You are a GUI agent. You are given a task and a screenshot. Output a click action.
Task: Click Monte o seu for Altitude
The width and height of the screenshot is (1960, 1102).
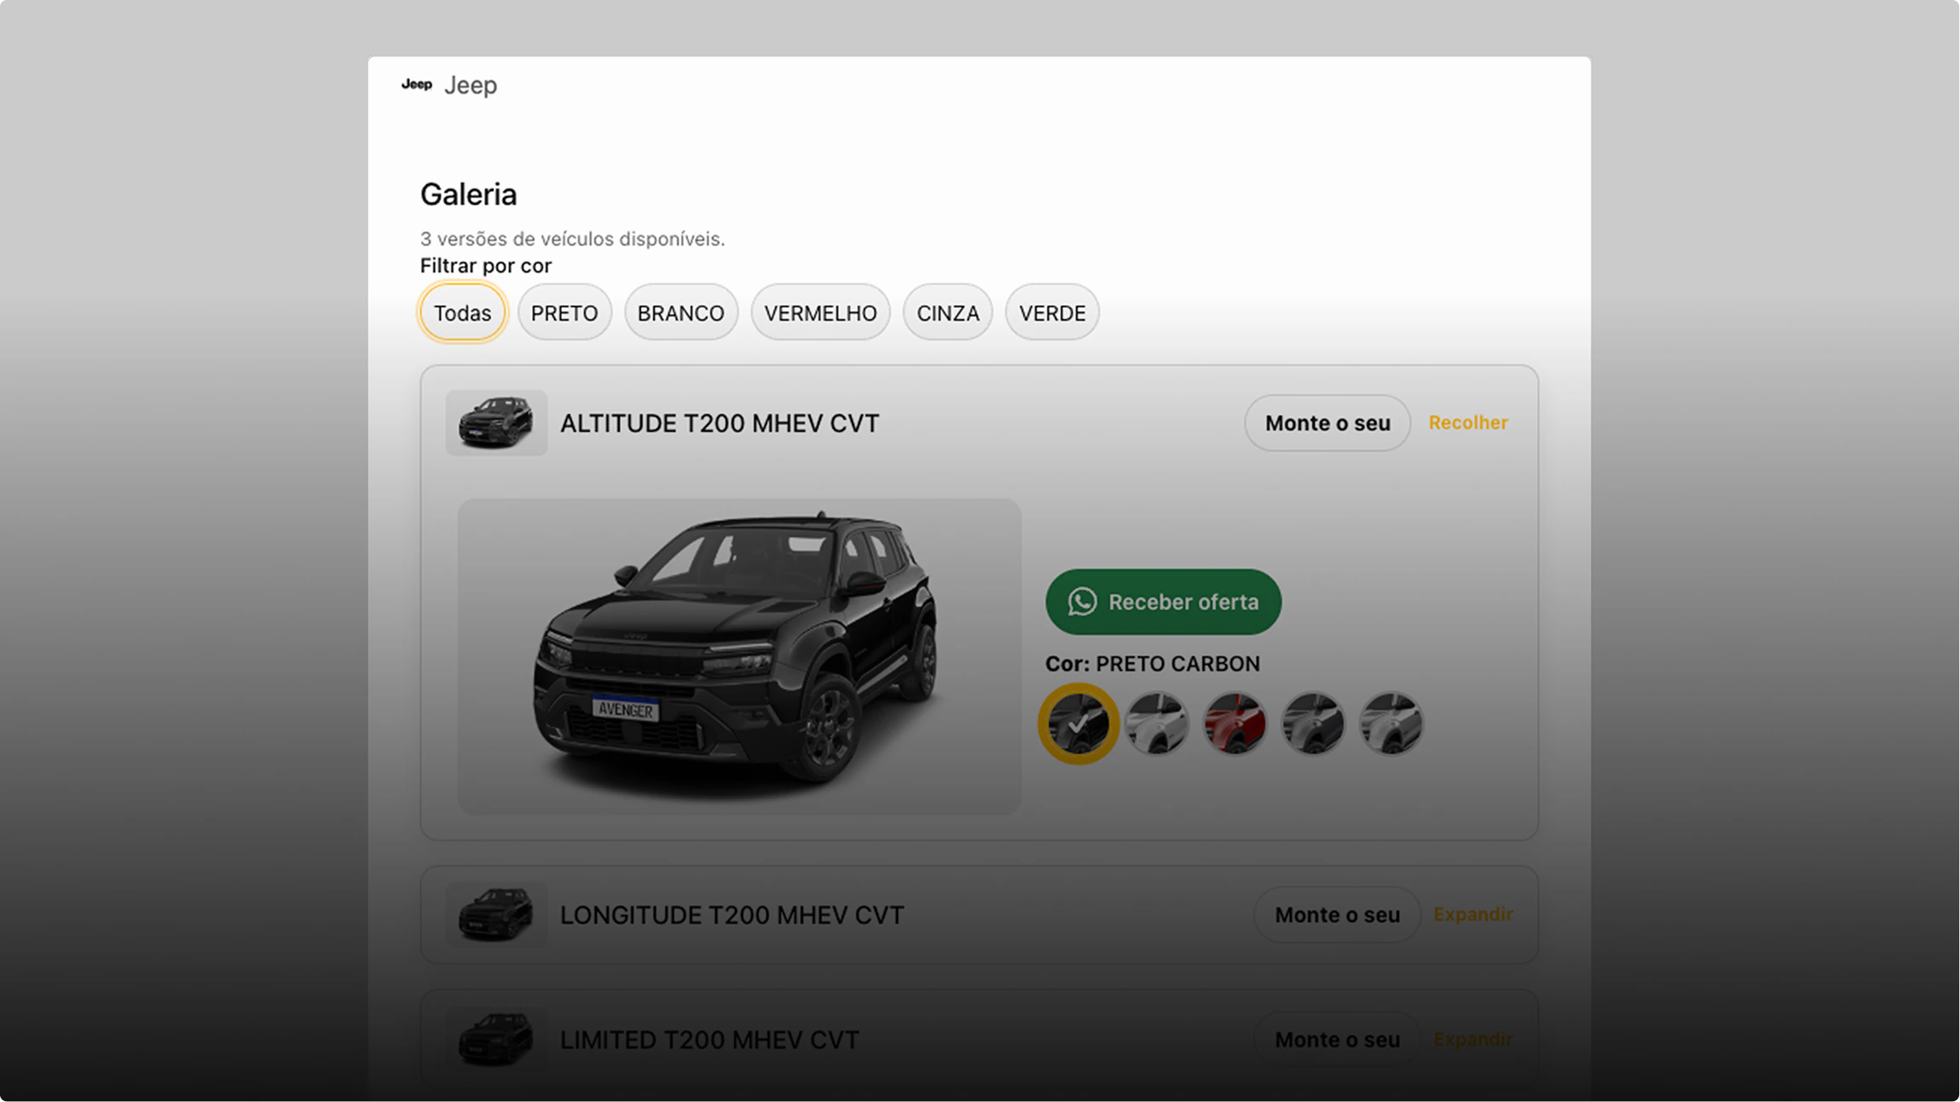1327,423
